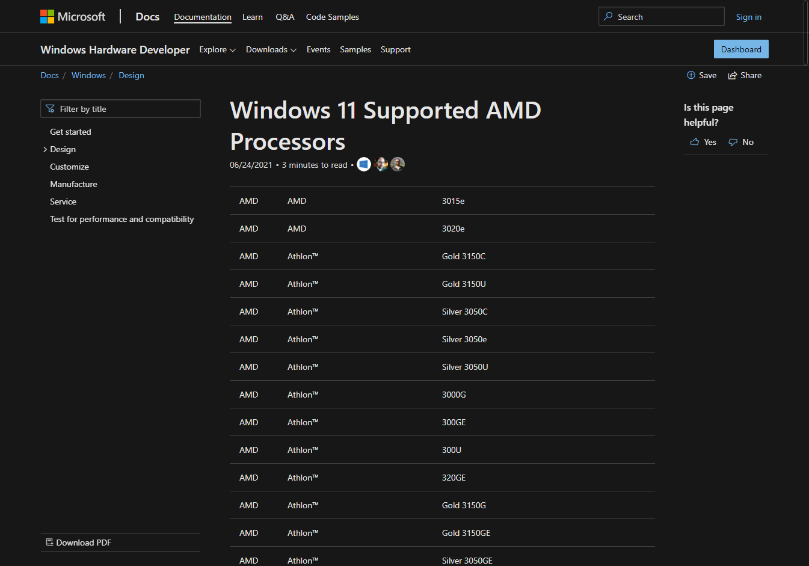Click the filter funnel icon
This screenshot has width=809, height=566.
(x=50, y=109)
